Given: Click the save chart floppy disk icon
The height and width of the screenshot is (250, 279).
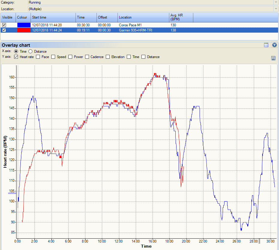Looking at the screenshot, I should [273, 58].
